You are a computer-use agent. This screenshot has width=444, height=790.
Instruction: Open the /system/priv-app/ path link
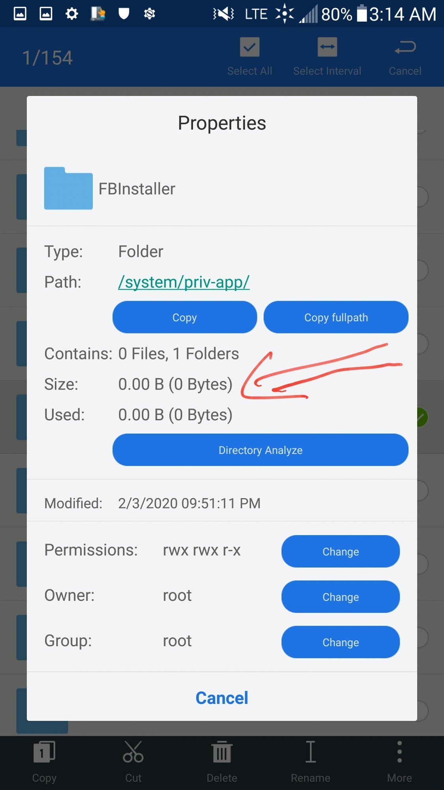[184, 282]
